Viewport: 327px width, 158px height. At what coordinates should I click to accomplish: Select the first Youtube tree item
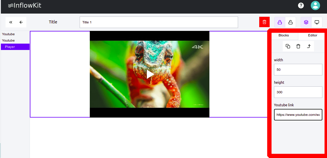point(8,34)
